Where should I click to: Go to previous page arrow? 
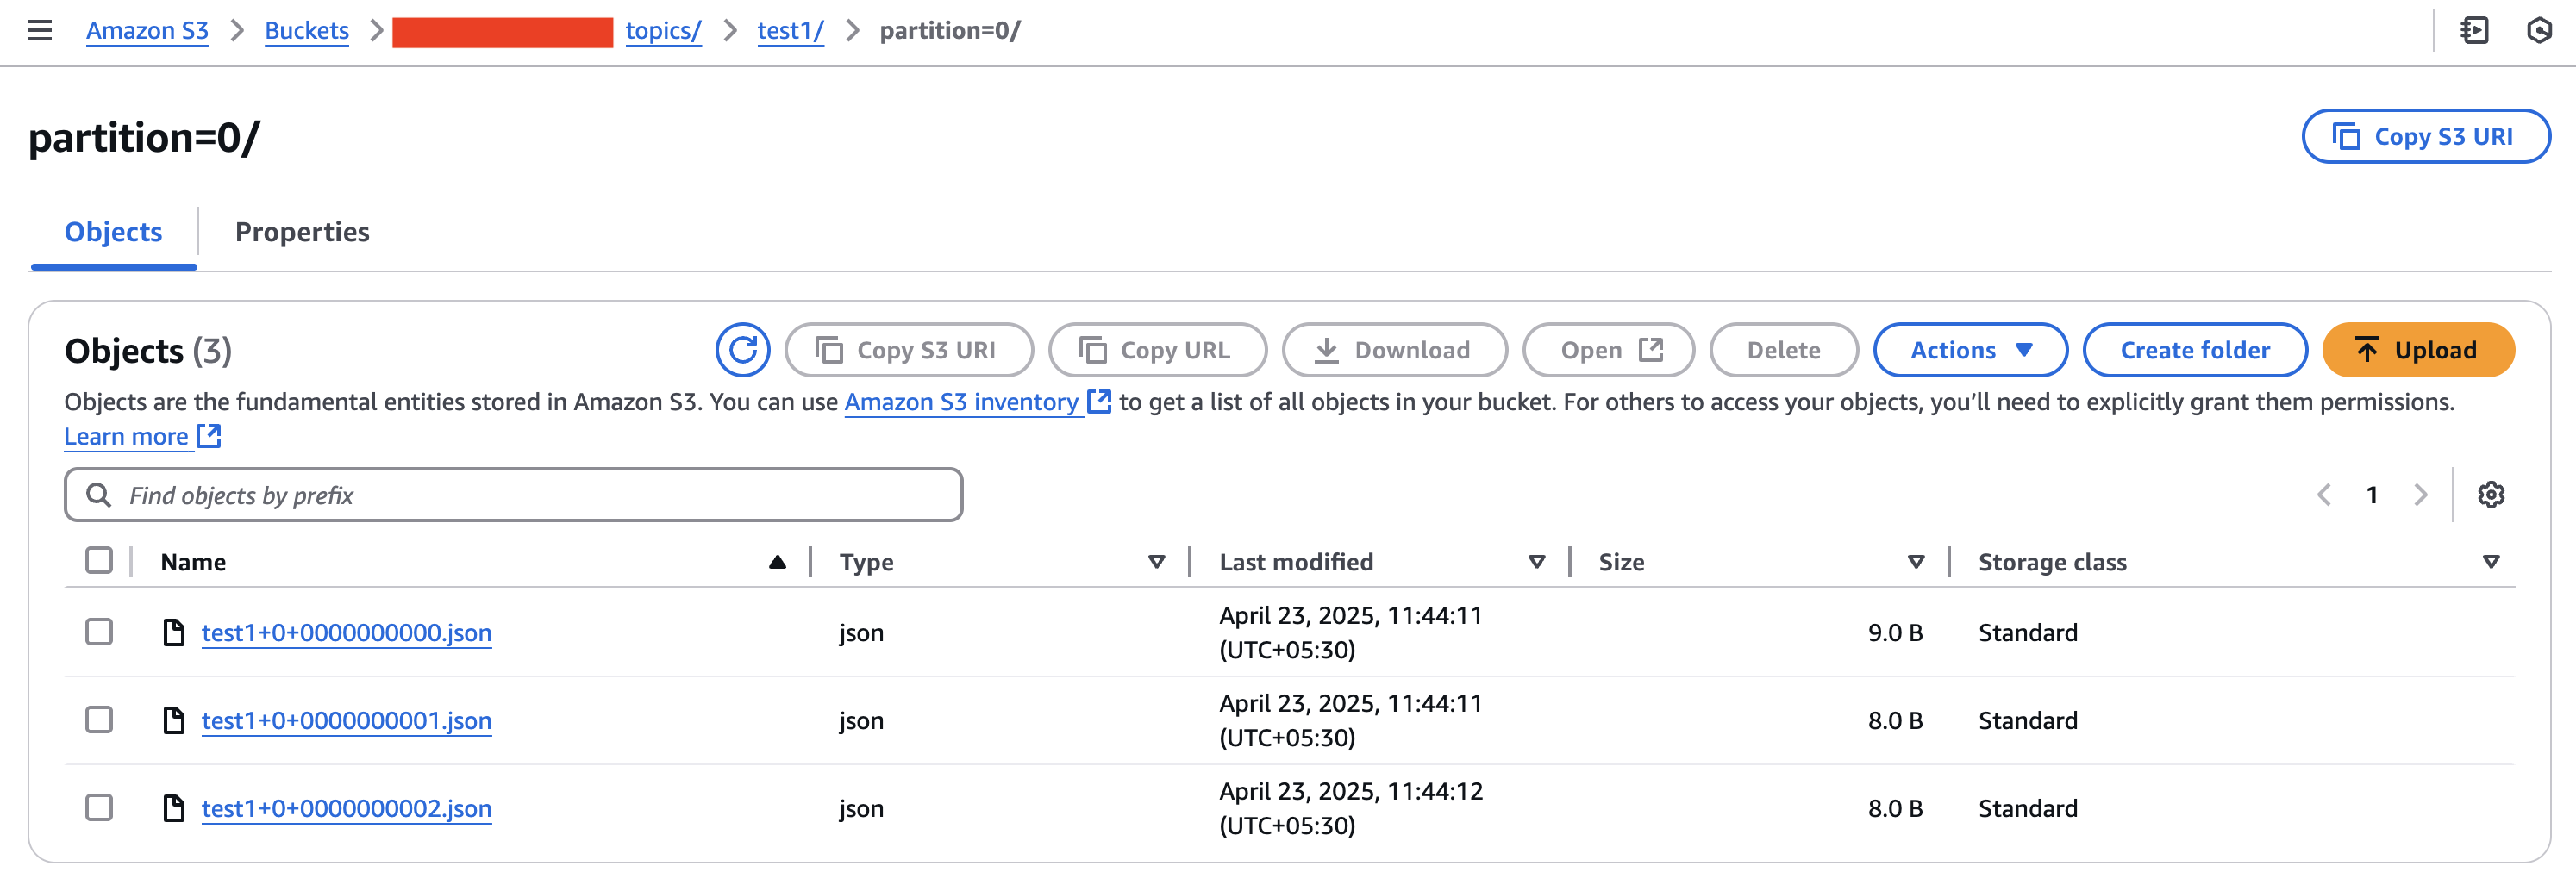[x=2324, y=495]
